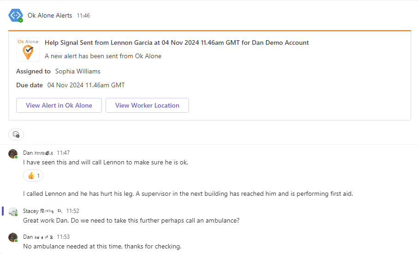This screenshot has height=254, width=418.
Task: Open View Alert in Ok Alone
Action: 59,105
